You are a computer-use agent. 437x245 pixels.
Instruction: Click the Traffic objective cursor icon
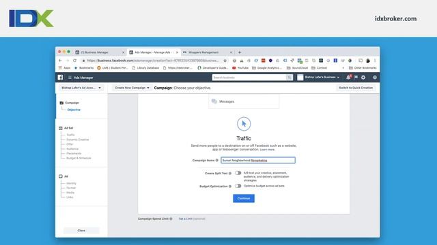(x=244, y=124)
